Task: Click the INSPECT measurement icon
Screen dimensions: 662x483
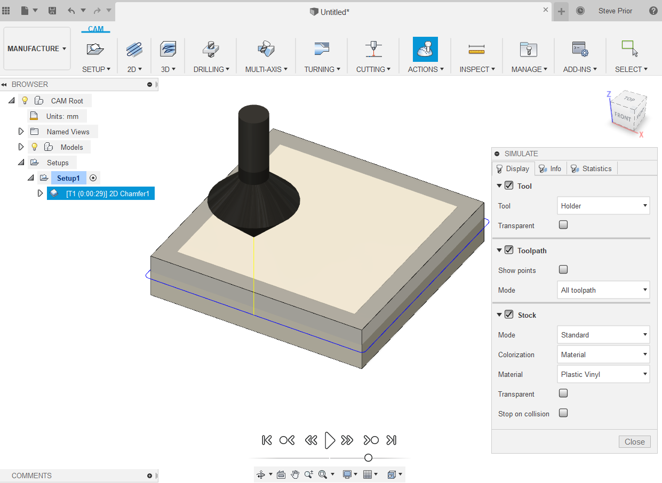Action: coord(476,49)
